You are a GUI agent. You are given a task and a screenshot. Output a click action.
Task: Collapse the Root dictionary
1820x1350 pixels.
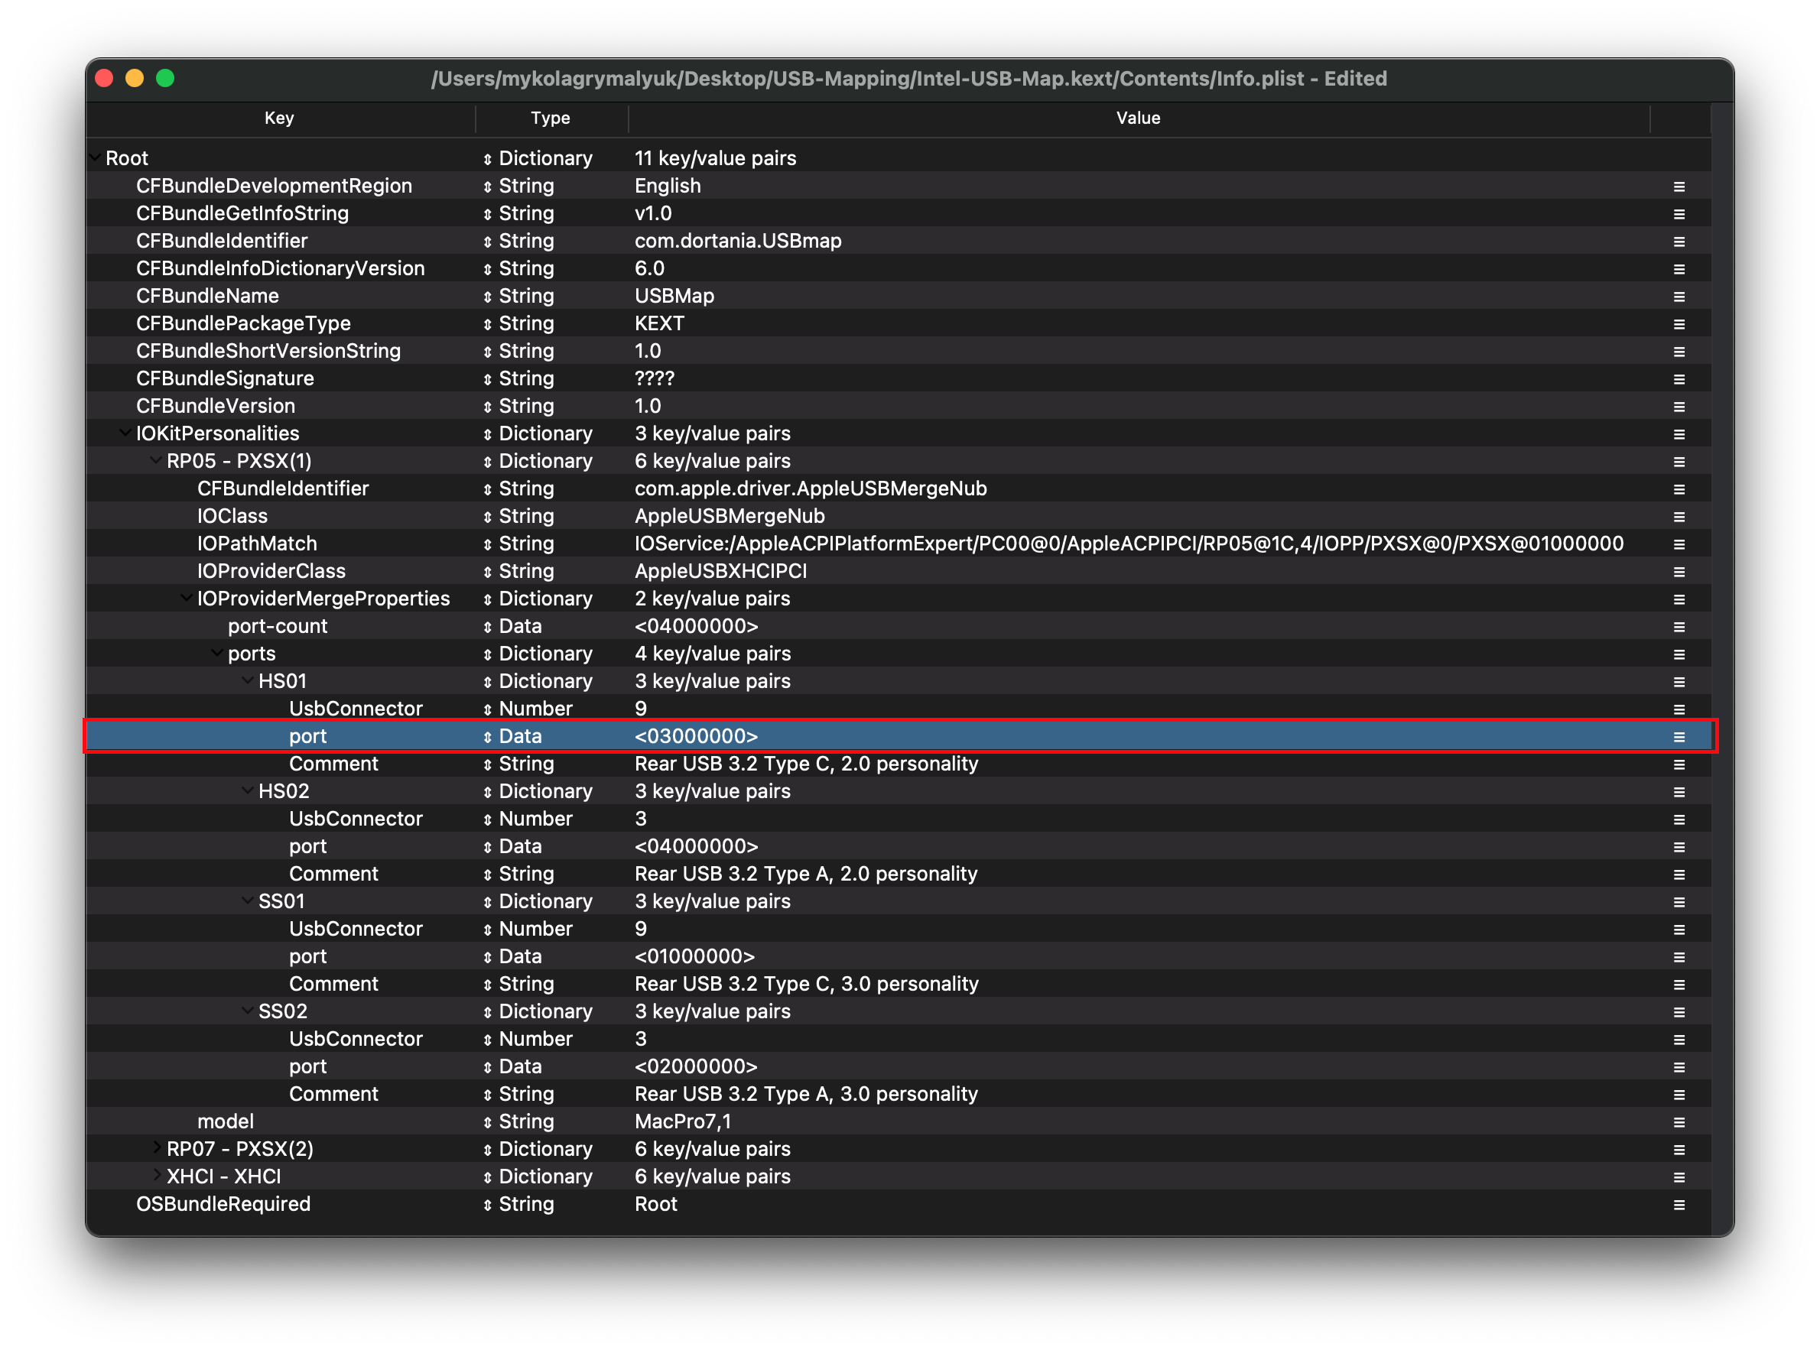tap(96, 157)
